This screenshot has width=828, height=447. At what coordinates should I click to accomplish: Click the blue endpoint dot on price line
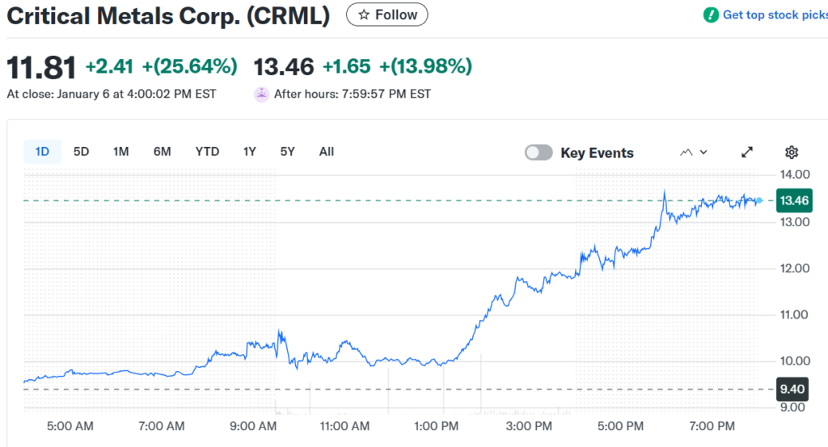point(759,200)
